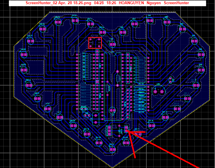This screenshot has height=168, width=215.
Task: Select LED footprint D10
Action: 196,86
